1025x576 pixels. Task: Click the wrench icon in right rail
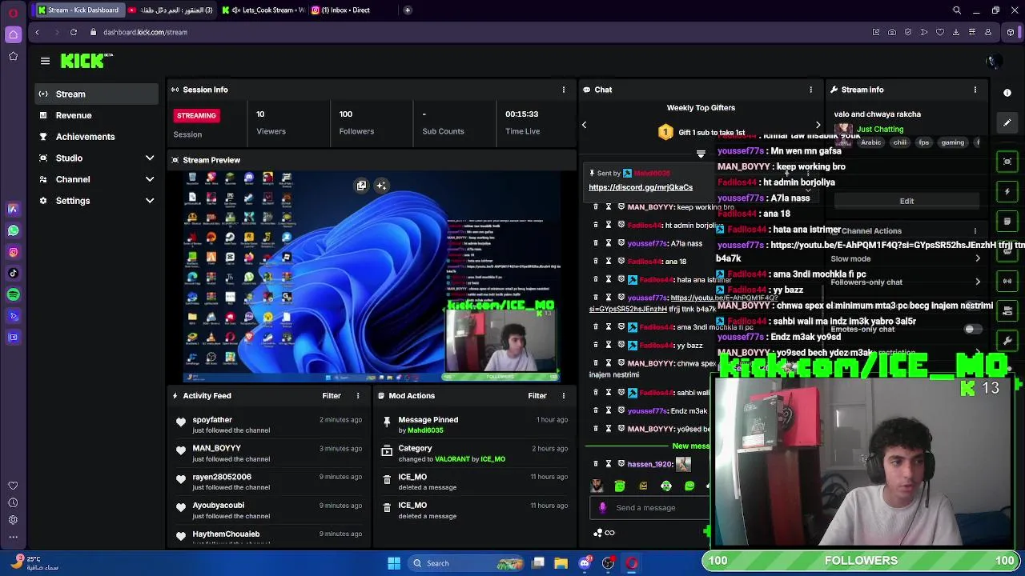1007,341
